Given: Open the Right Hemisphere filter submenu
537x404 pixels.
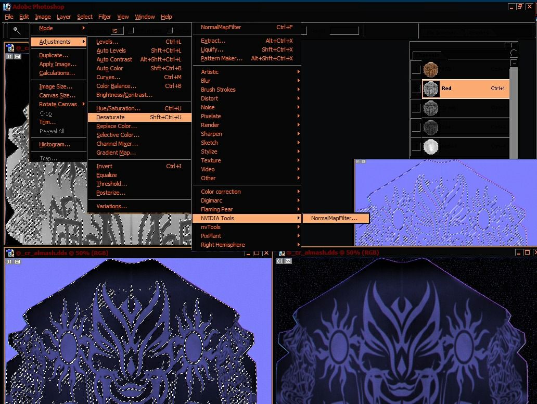Looking at the screenshot, I should click(247, 245).
